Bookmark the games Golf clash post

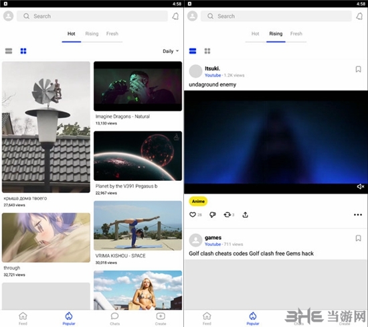pos(358,238)
